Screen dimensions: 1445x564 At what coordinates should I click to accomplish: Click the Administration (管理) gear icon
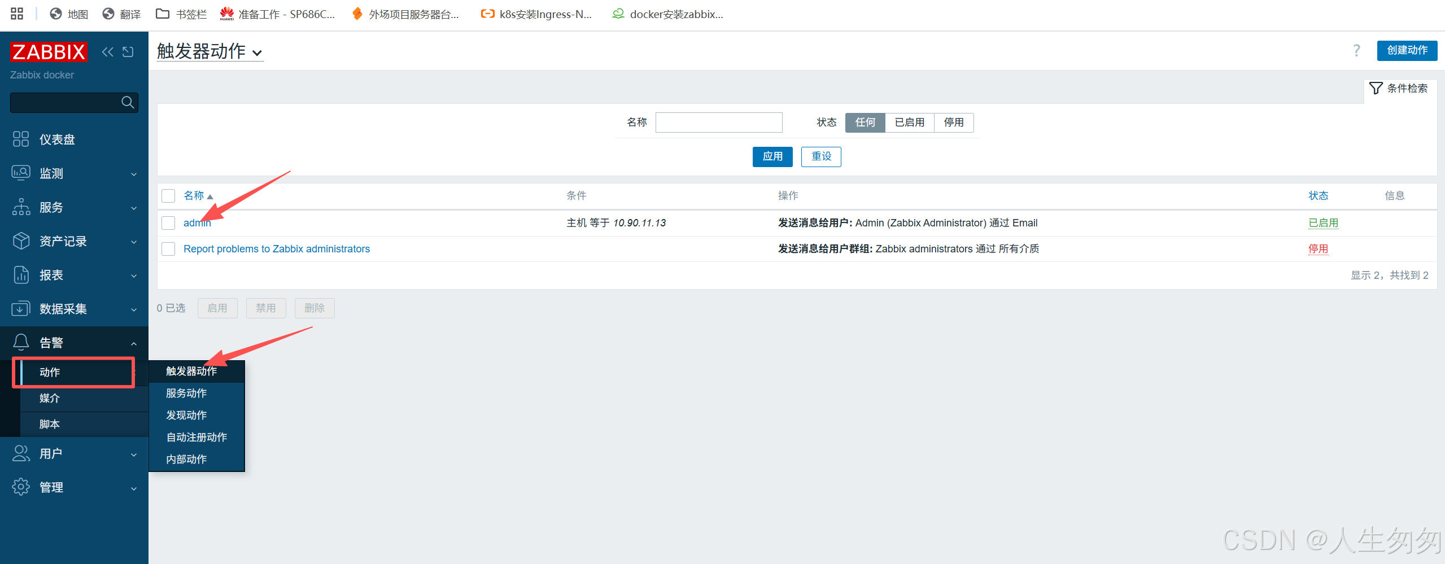[21, 487]
